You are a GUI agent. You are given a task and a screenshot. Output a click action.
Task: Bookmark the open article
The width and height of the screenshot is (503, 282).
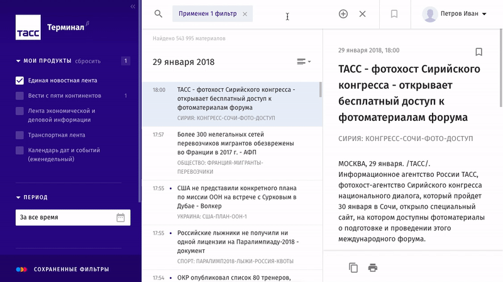tap(478, 52)
